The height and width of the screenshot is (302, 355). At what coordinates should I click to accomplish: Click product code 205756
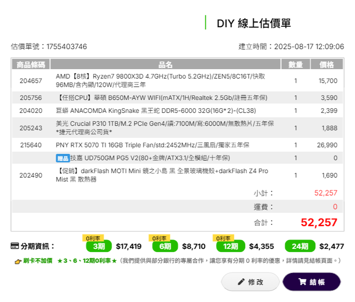[x=31, y=98]
